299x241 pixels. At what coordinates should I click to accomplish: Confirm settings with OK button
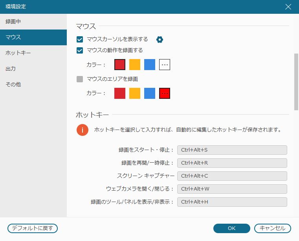pyautogui.click(x=232, y=228)
